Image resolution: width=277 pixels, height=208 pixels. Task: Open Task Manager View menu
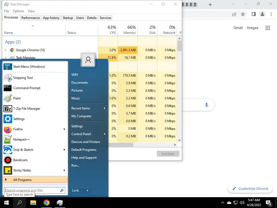(x=31, y=11)
